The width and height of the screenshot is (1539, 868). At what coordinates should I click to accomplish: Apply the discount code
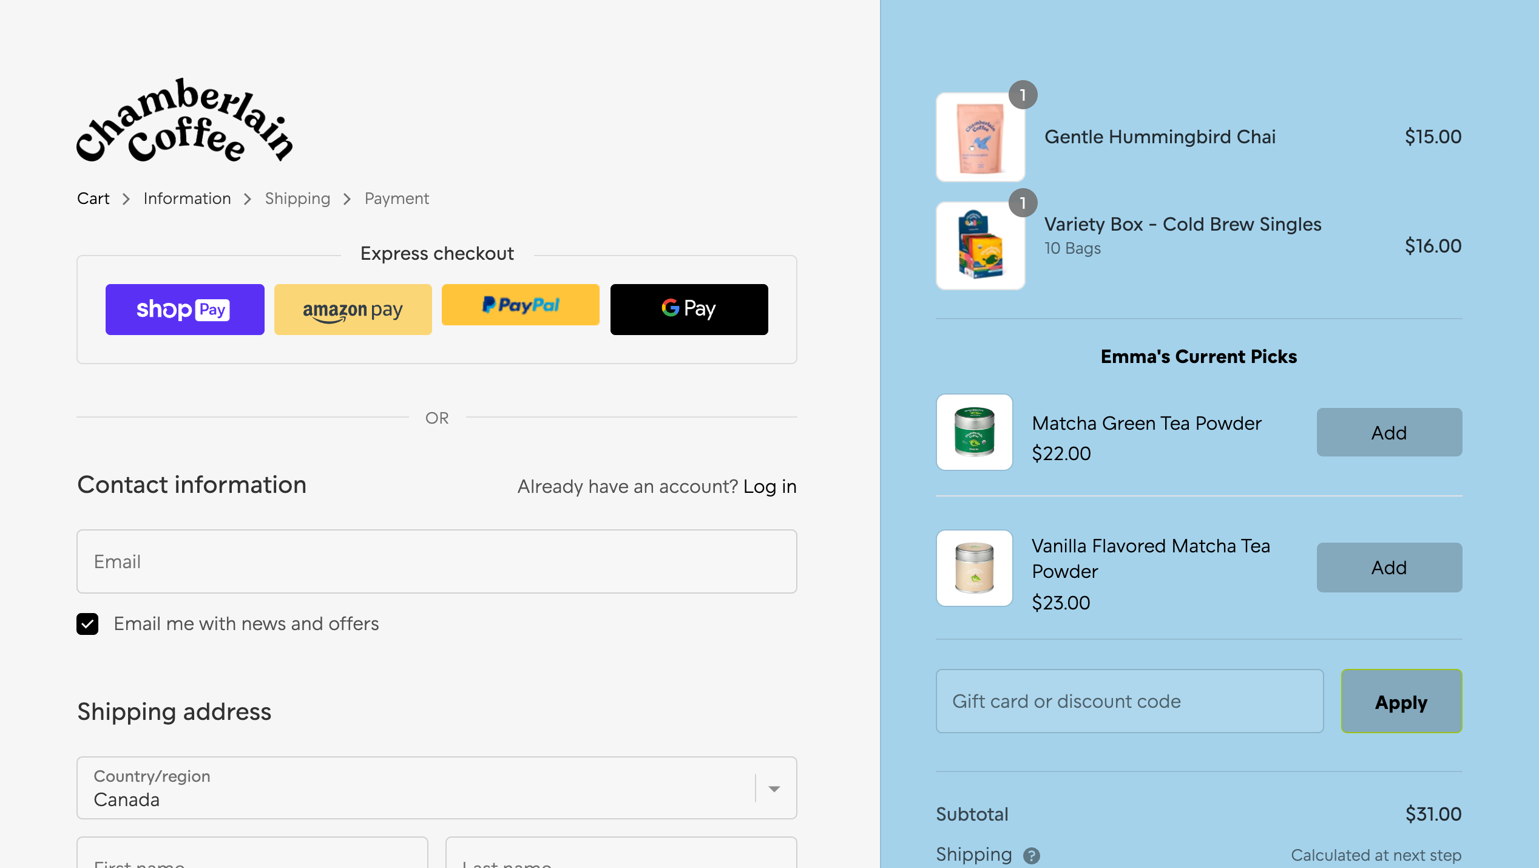[1402, 701]
